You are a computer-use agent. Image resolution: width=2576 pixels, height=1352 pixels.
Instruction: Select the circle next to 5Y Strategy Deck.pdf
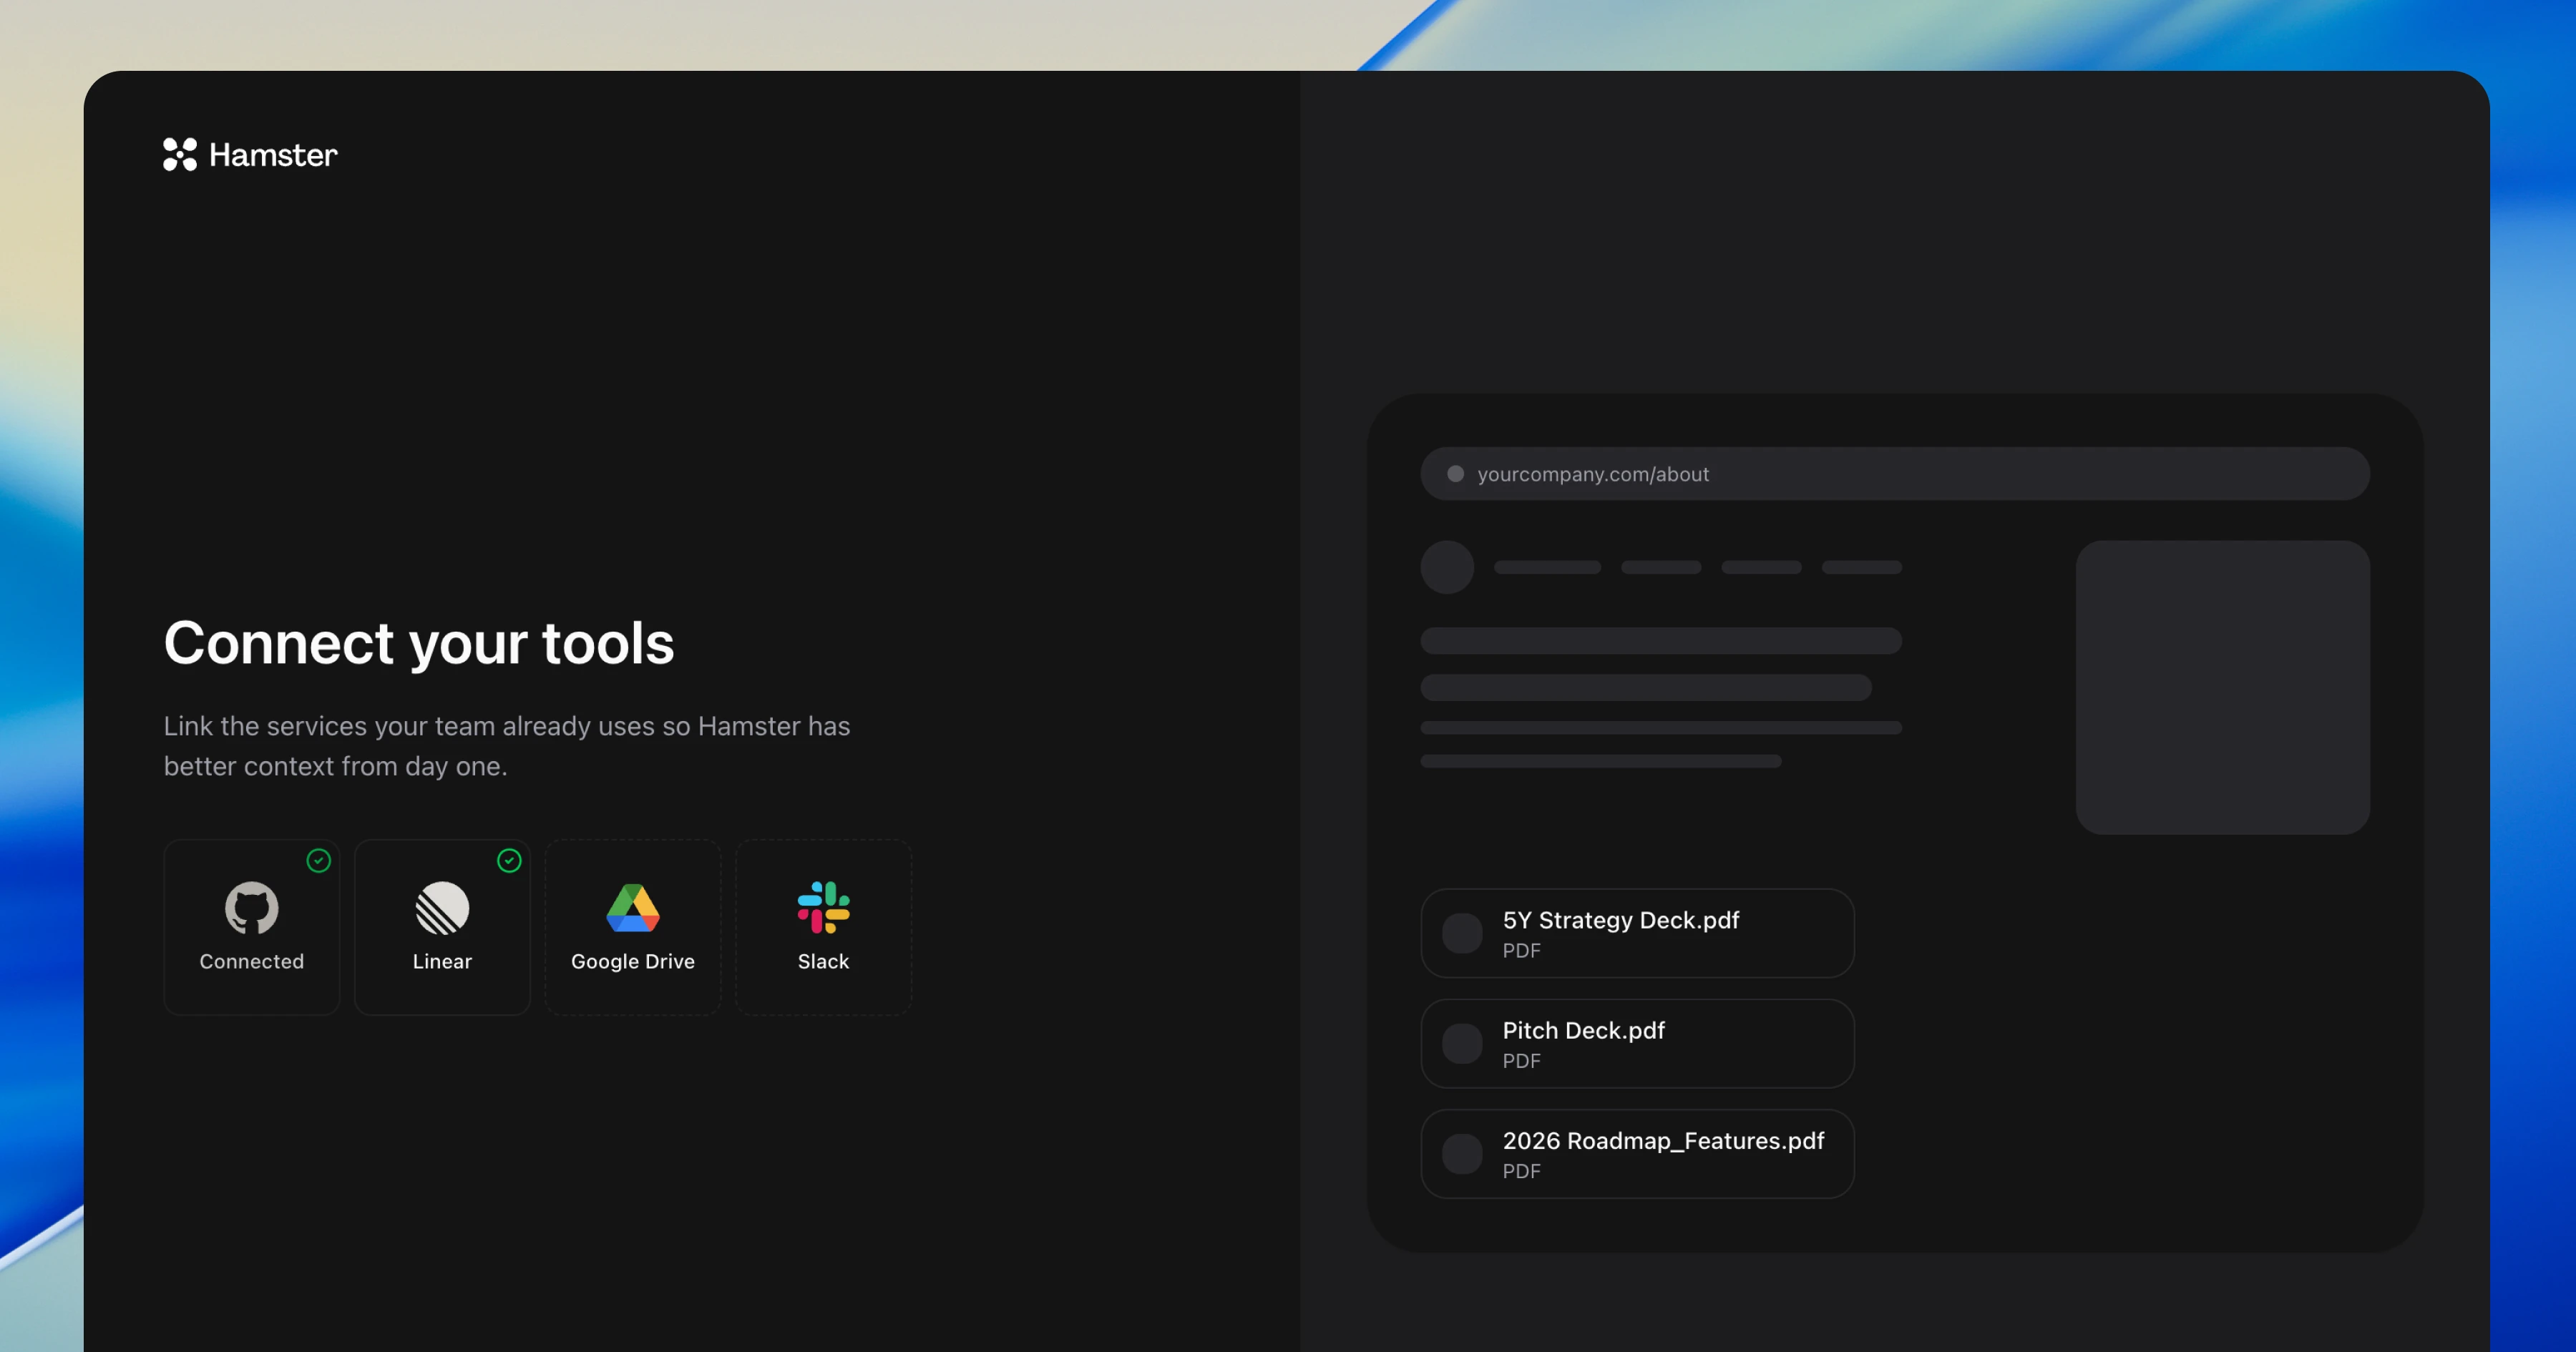pos(1462,933)
